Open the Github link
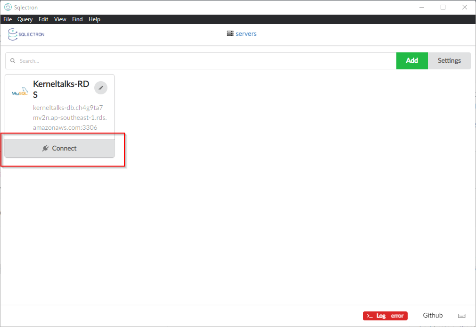This screenshot has height=327, width=476. tap(433, 316)
